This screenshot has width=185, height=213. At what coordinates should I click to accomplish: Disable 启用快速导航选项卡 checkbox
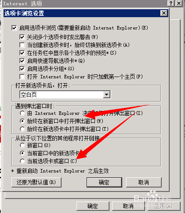(x=22, y=61)
